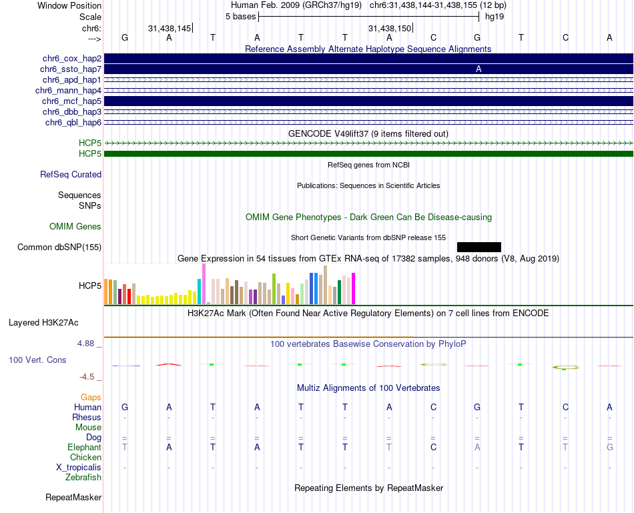Open the chr6_dbb_hap3 haplotype label
Image resolution: width=634 pixels, height=513 pixels.
[x=72, y=111]
